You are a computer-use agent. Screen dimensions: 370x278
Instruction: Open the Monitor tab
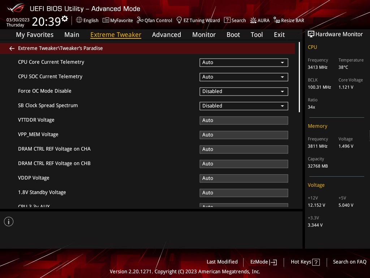[x=204, y=35]
